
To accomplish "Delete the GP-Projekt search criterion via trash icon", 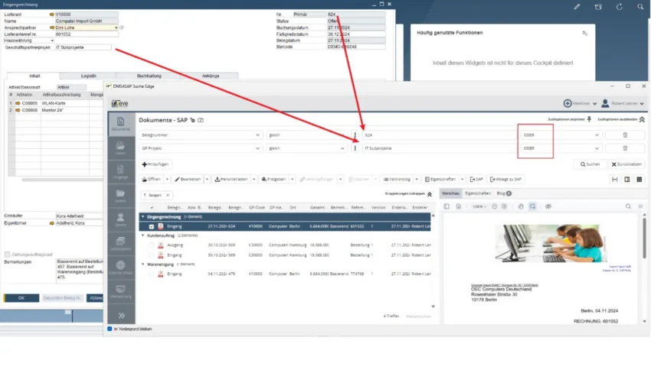I will (625, 148).
